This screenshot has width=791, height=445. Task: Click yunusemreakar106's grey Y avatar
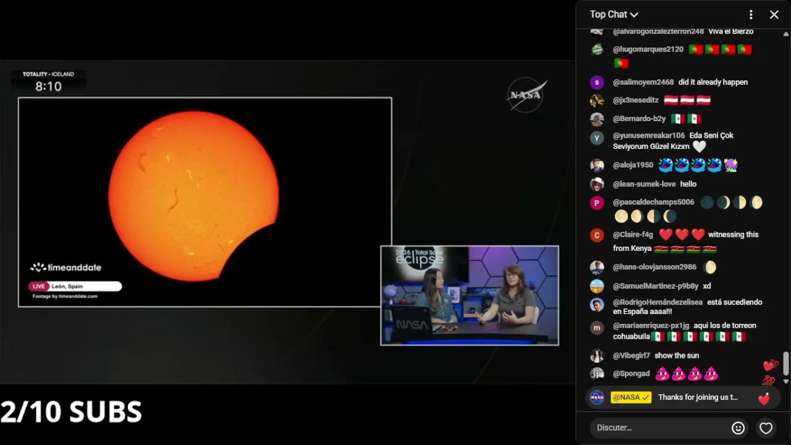tap(597, 138)
